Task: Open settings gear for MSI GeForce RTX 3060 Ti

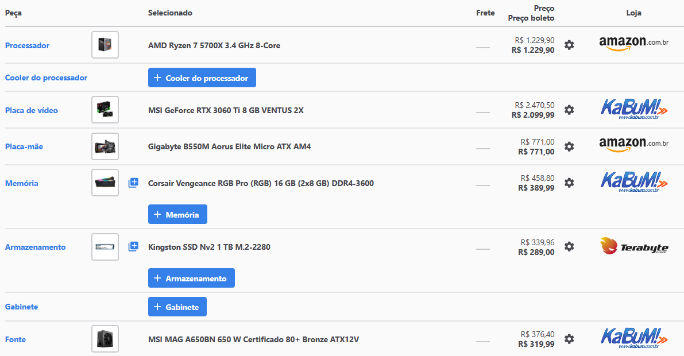Action: [569, 110]
